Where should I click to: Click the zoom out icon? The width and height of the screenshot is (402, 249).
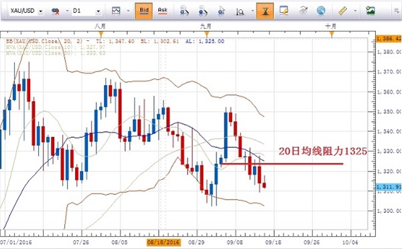point(203,11)
